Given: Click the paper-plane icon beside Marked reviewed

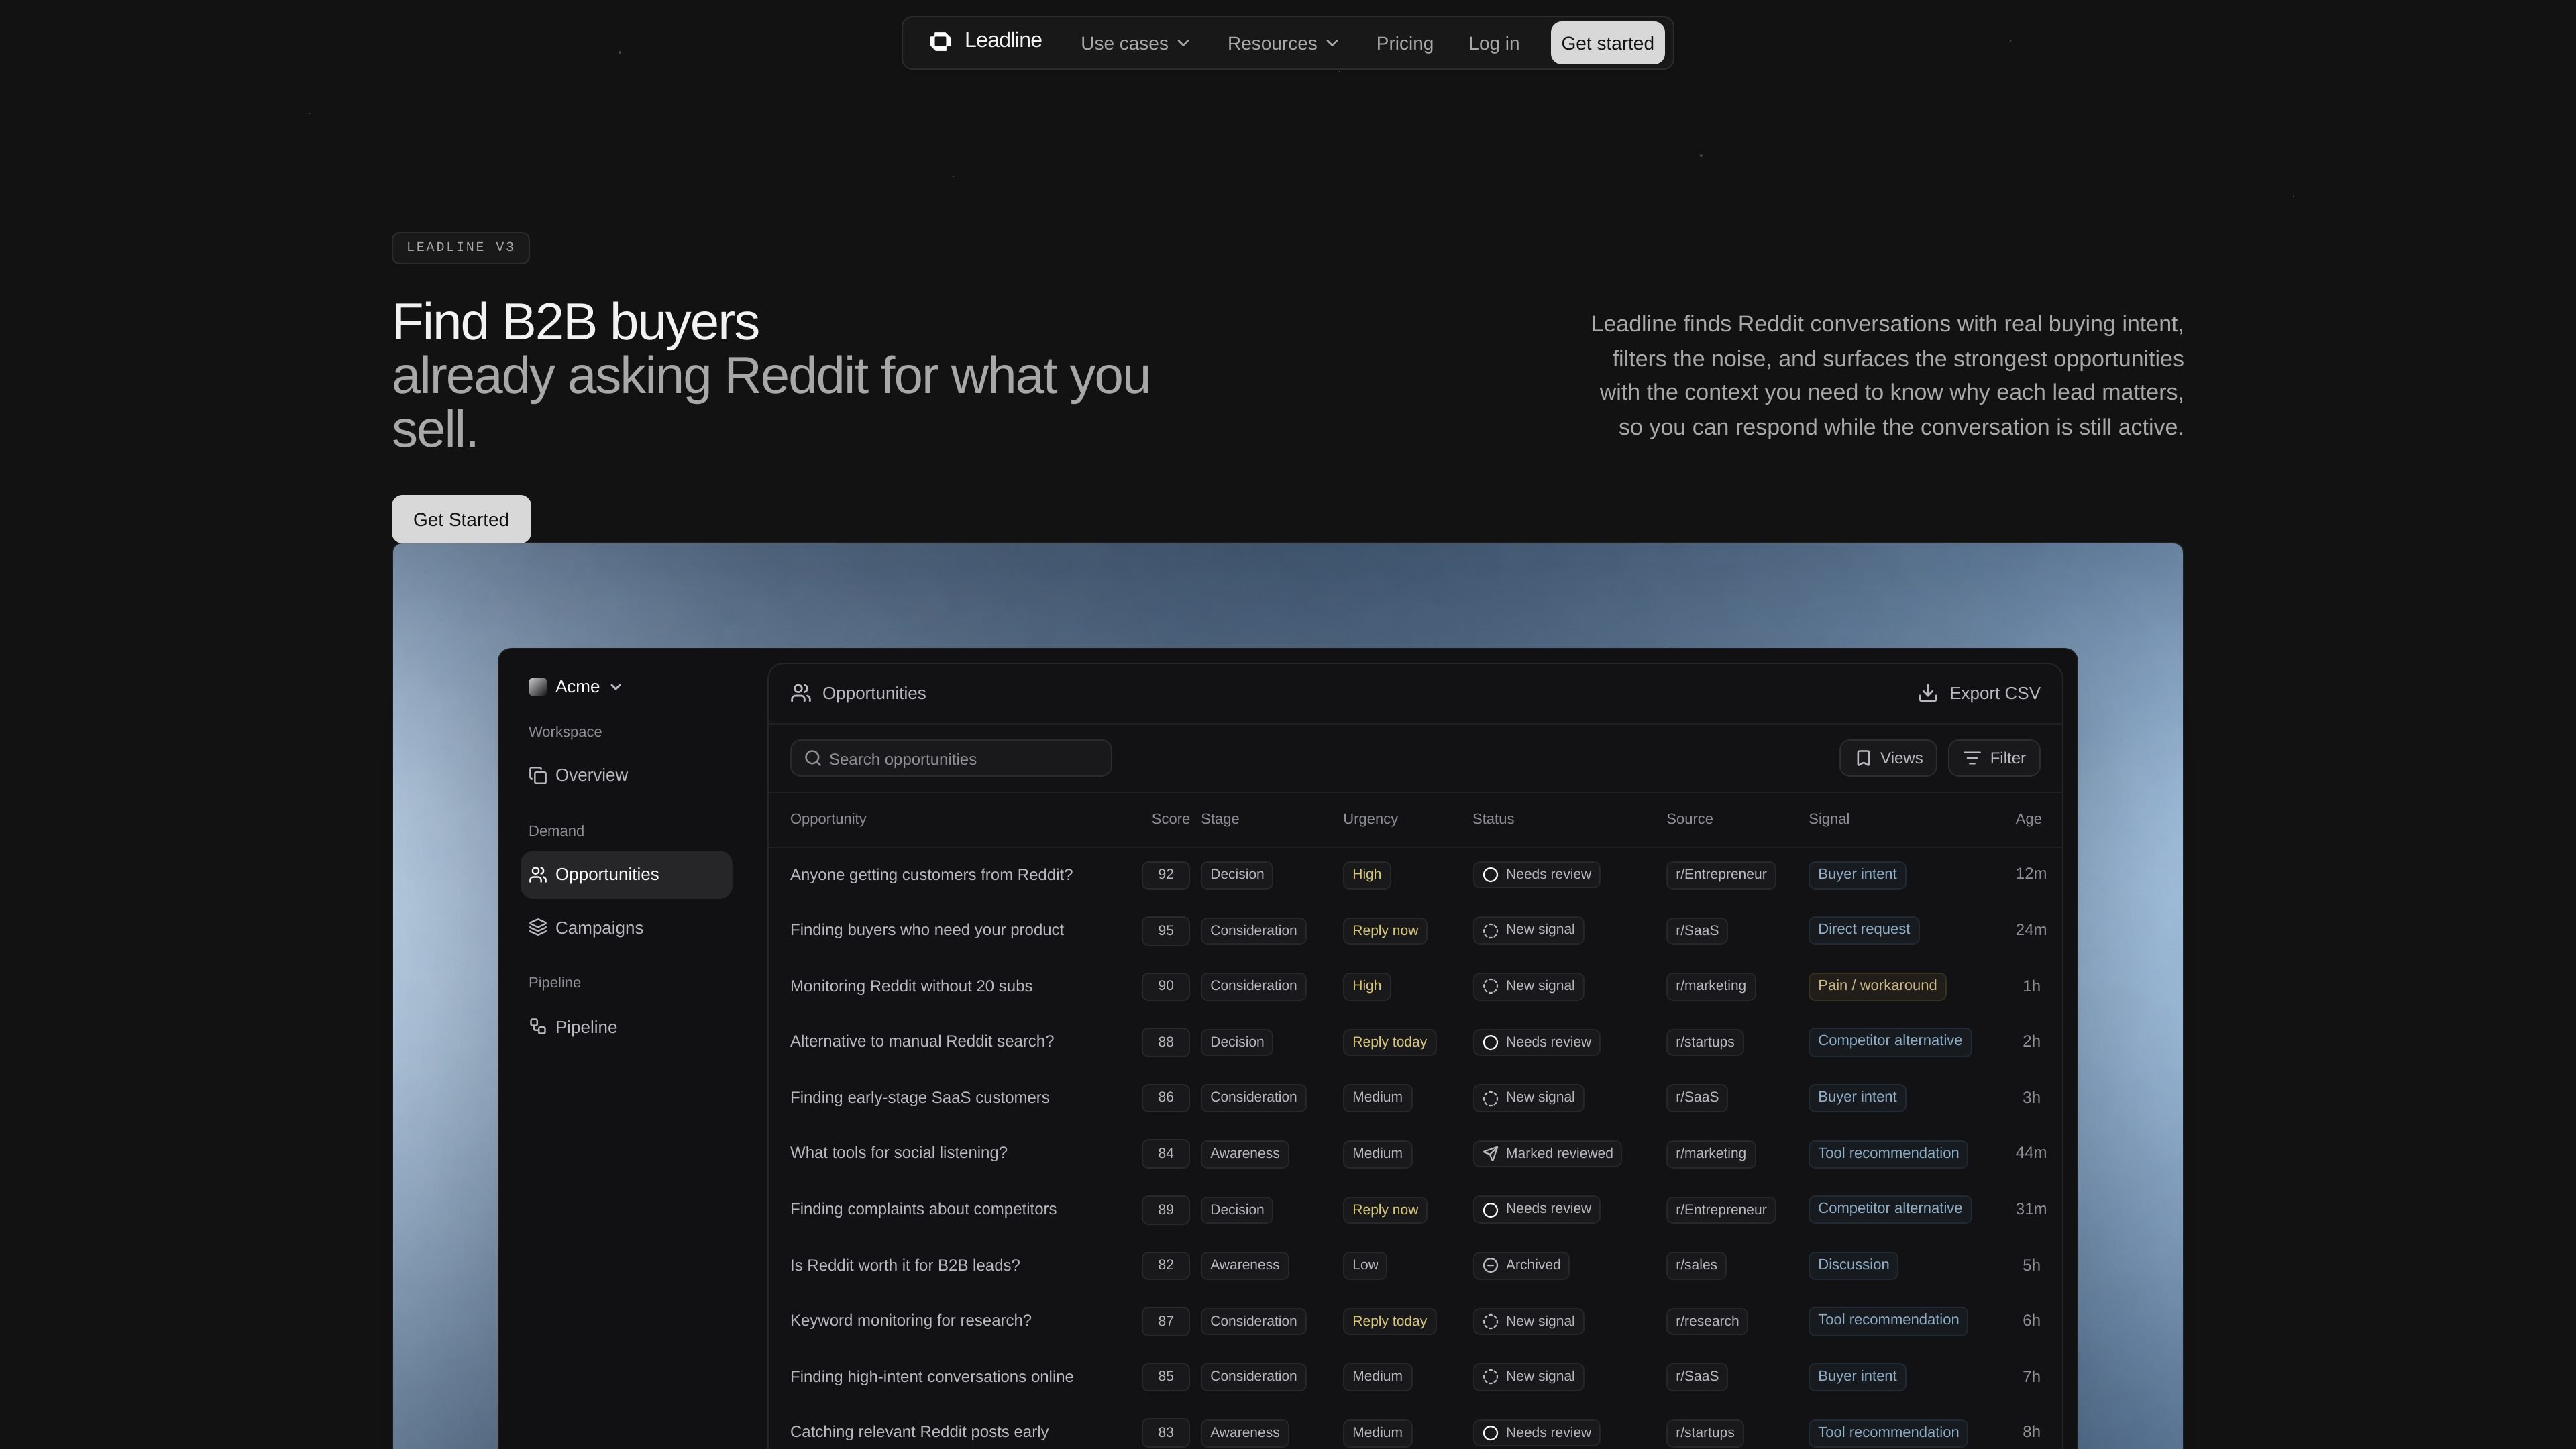Looking at the screenshot, I should coord(1490,1154).
